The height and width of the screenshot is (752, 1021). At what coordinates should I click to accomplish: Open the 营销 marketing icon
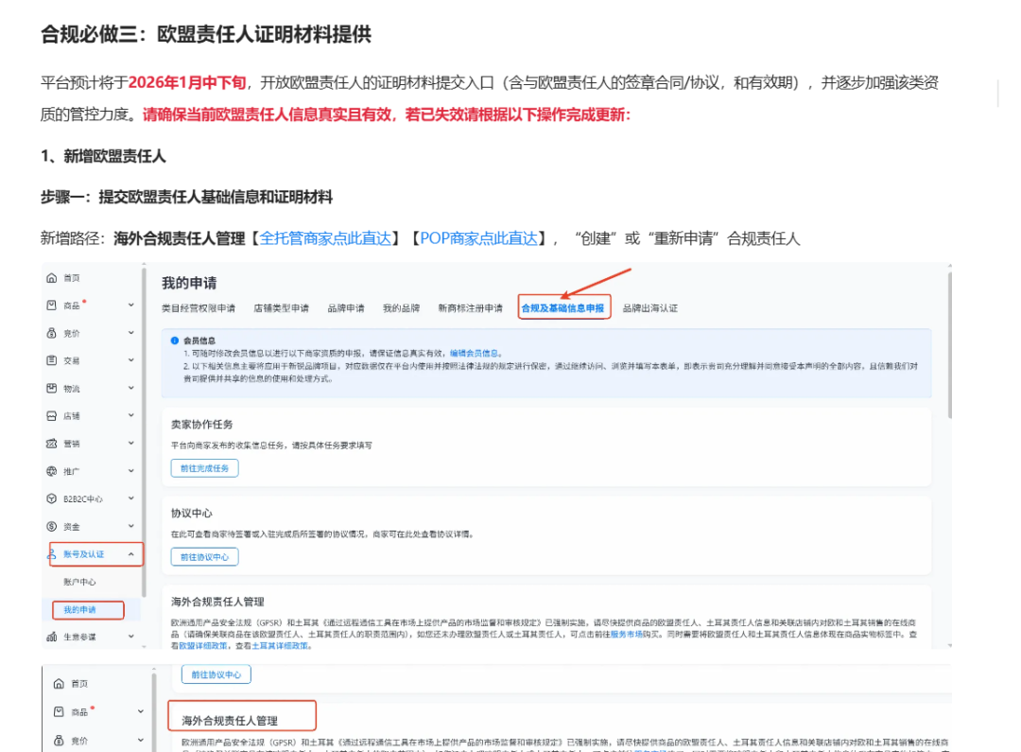coord(52,443)
